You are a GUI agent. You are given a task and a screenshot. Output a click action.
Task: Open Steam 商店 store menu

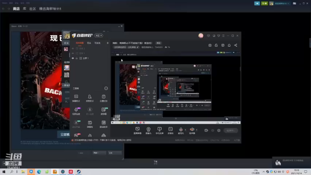[x=16, y=9]
